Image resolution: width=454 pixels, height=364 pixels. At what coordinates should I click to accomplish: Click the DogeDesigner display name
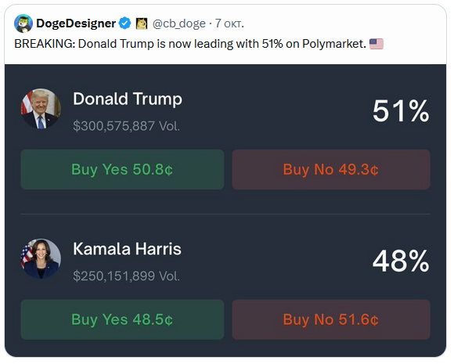point(76,23)
